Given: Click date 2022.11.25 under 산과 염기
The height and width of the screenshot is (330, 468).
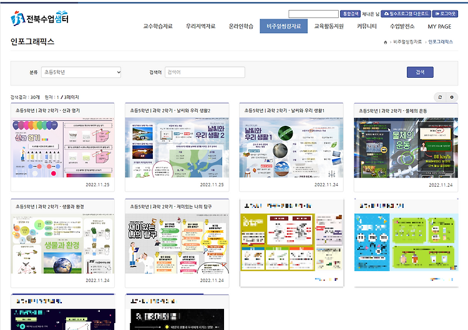Looking at the screenshot, I should point(97,185).
